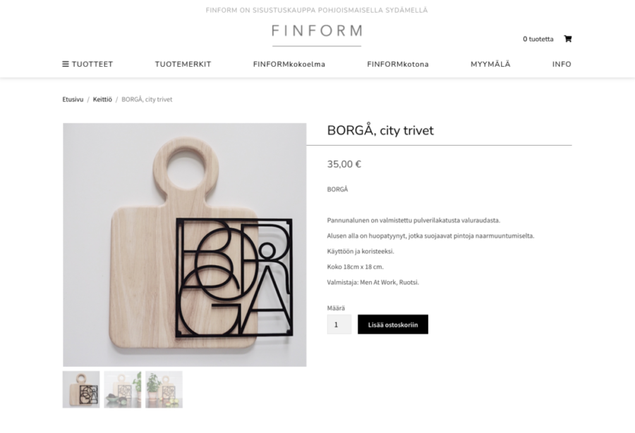Go to TUOTEMERKIT page
The width and height of the screenshot is (635, 433).
(x=183, y=64)
